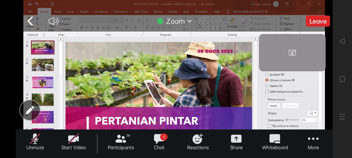The image size is (352, 158).
Task: Enable Tile picture as texture checkbox
Action: pyautogui.click(x=269, y=126)
